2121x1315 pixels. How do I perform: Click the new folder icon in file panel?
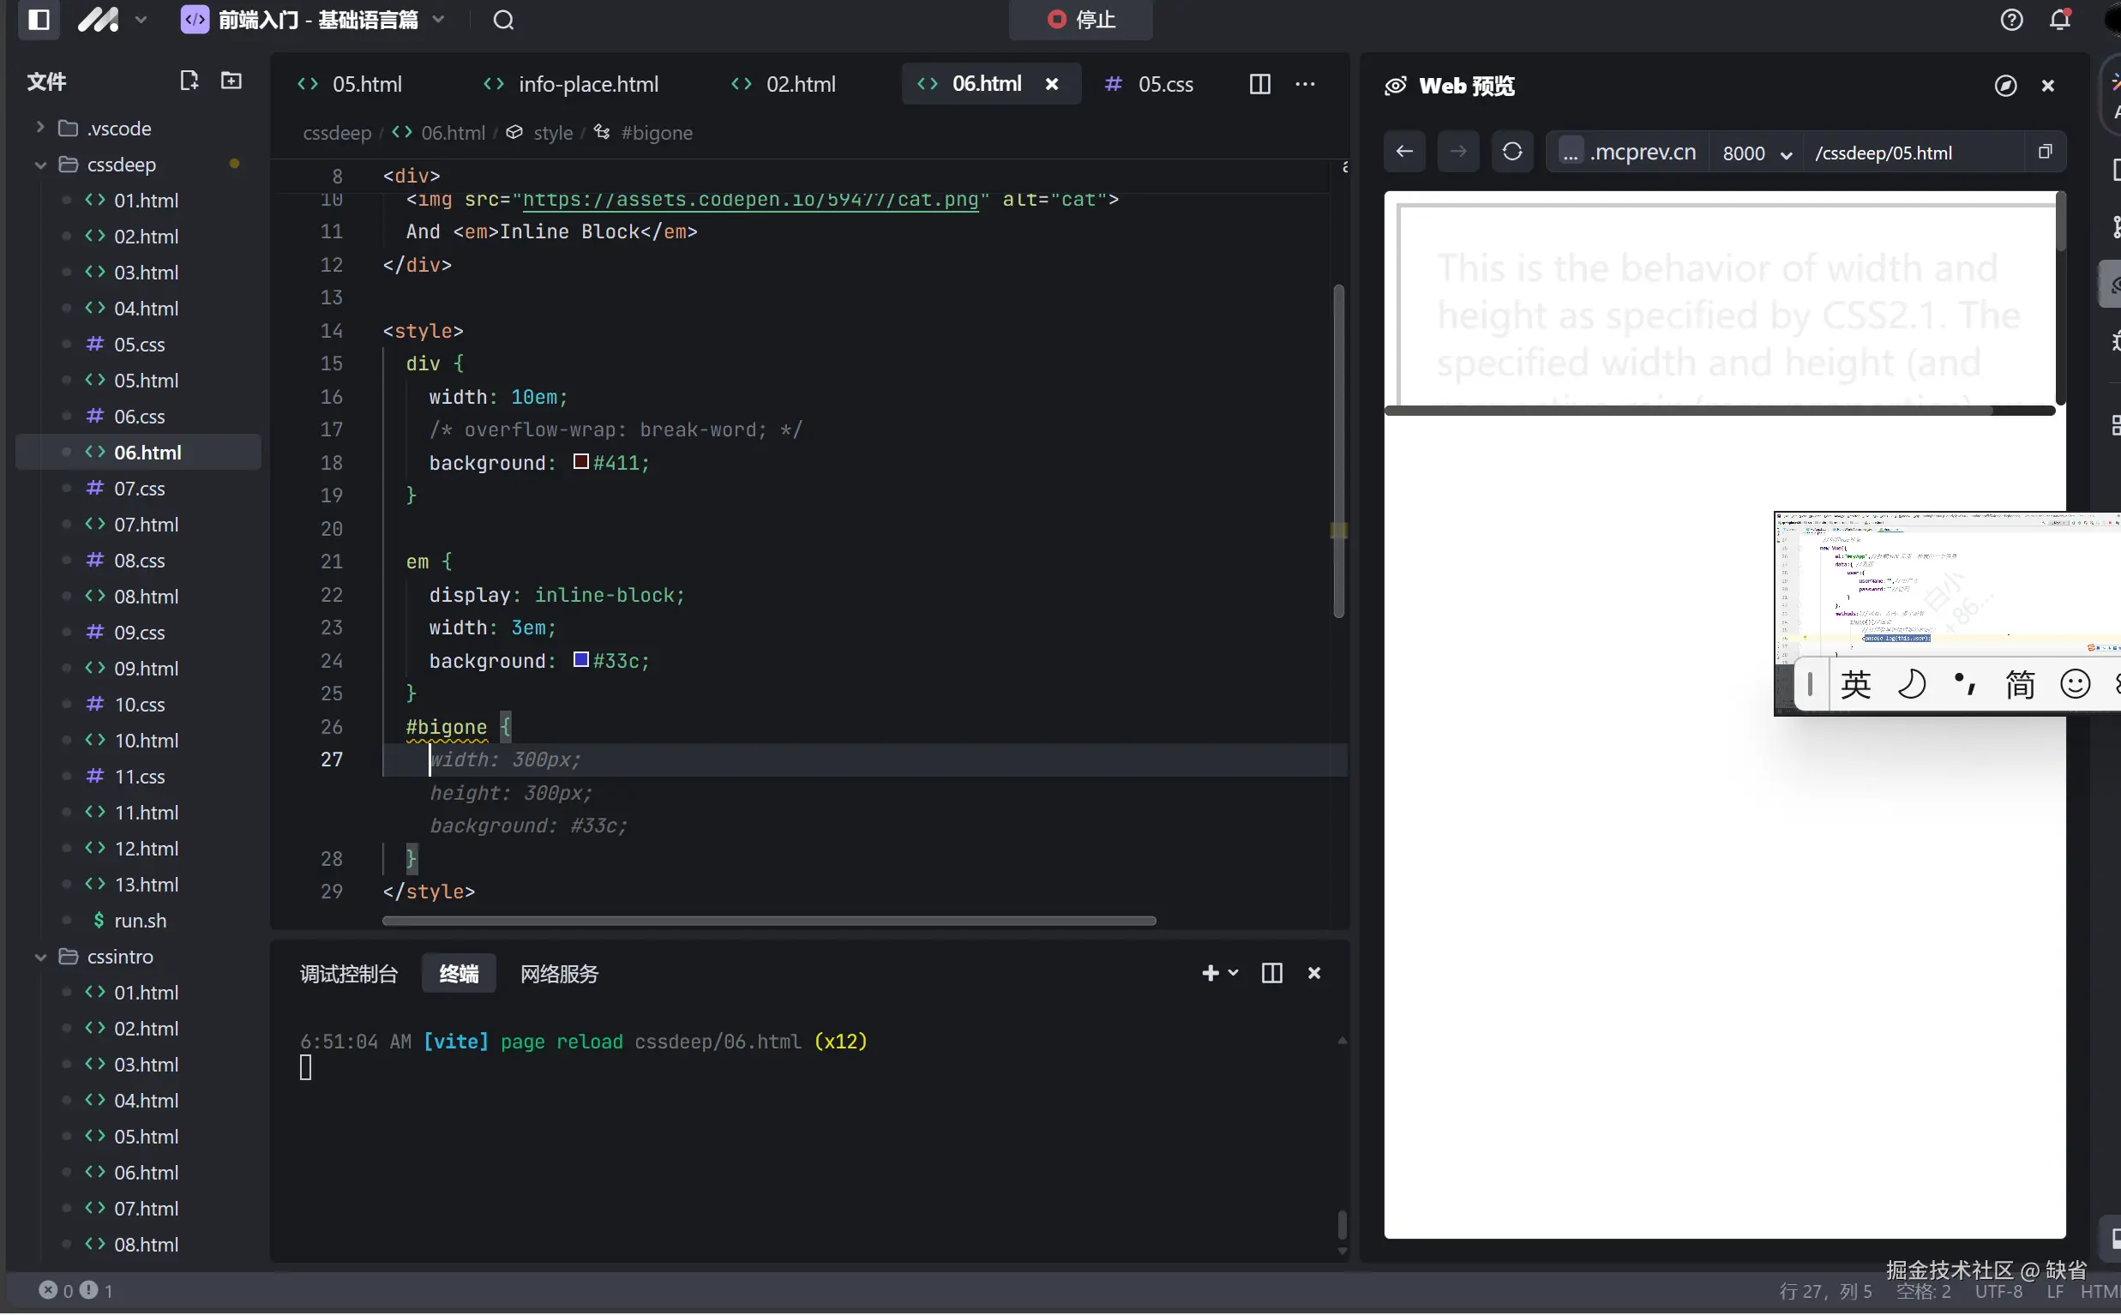click(x=231, y=81)
